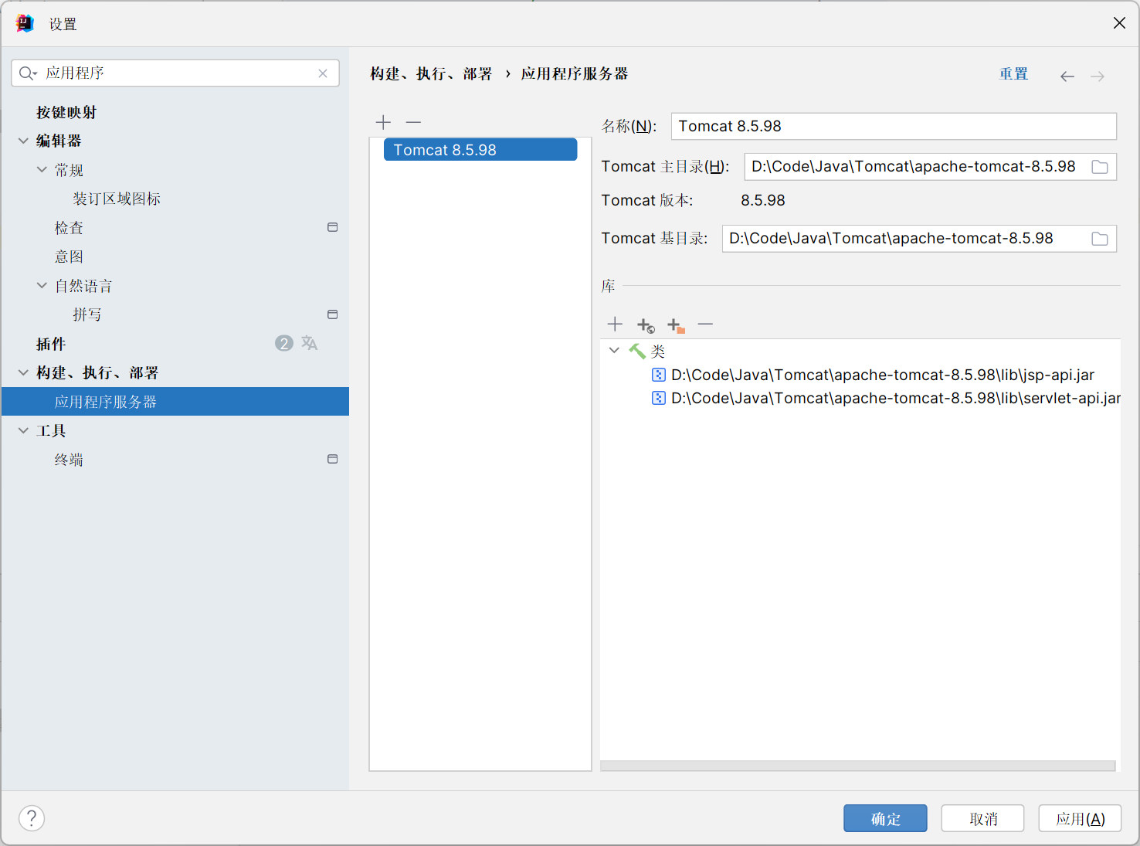Click the IntelliJ IDEA logo icon
This screenshot has width=1140, height=846.
point(25,23)
